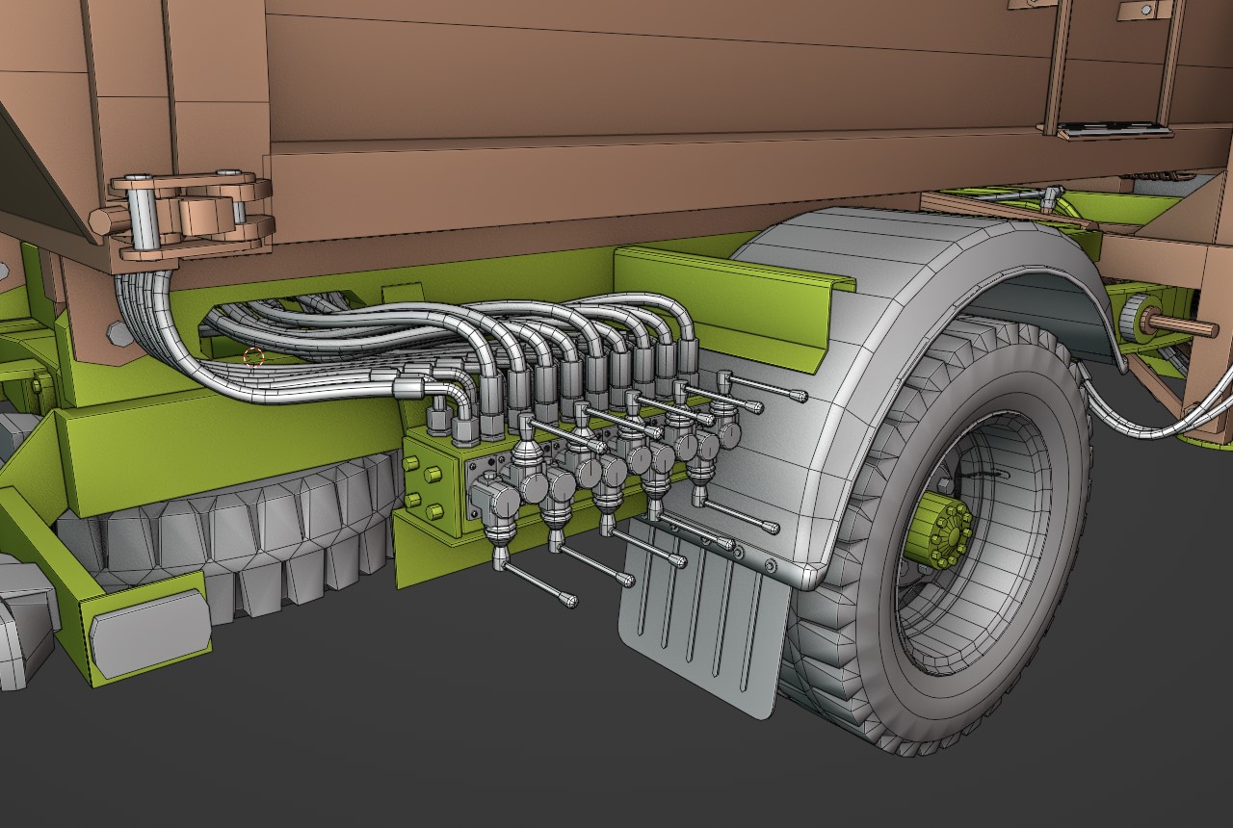1233x828 pixels.
Task: Click the red 3D cursor on the hoses
Action: (x=253, y=357)
